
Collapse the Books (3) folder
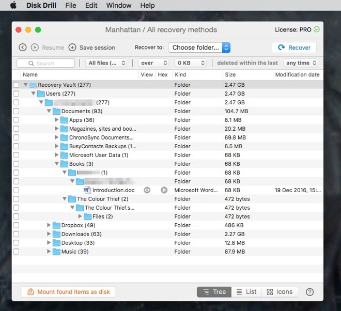click(x=57, y=164)
